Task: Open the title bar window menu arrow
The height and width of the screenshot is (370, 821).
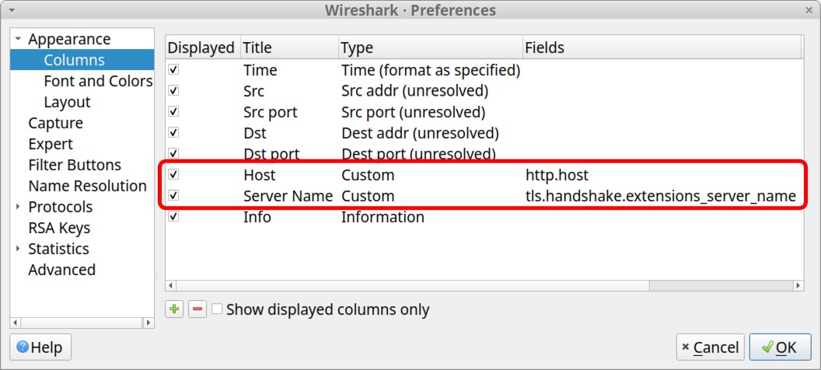Action: pyautogui.click(x=12, y=9)
